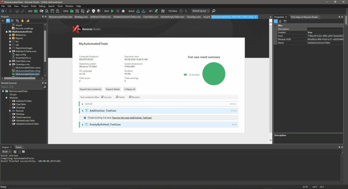
Task: Click the Build solution icon after BUILD label
Action: tap(138, 11)
